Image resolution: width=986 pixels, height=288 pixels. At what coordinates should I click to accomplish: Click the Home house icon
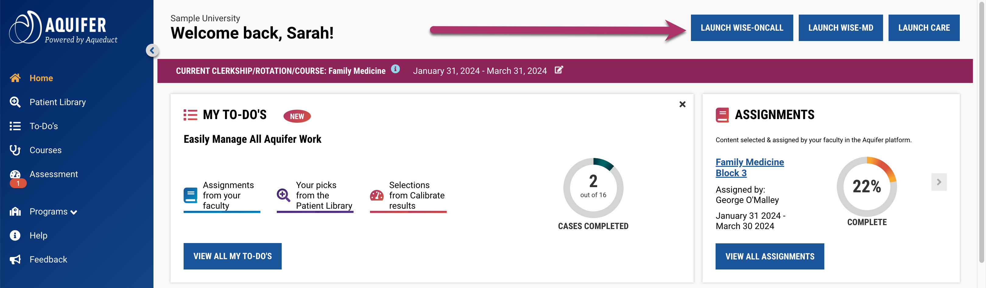point(15,78)
